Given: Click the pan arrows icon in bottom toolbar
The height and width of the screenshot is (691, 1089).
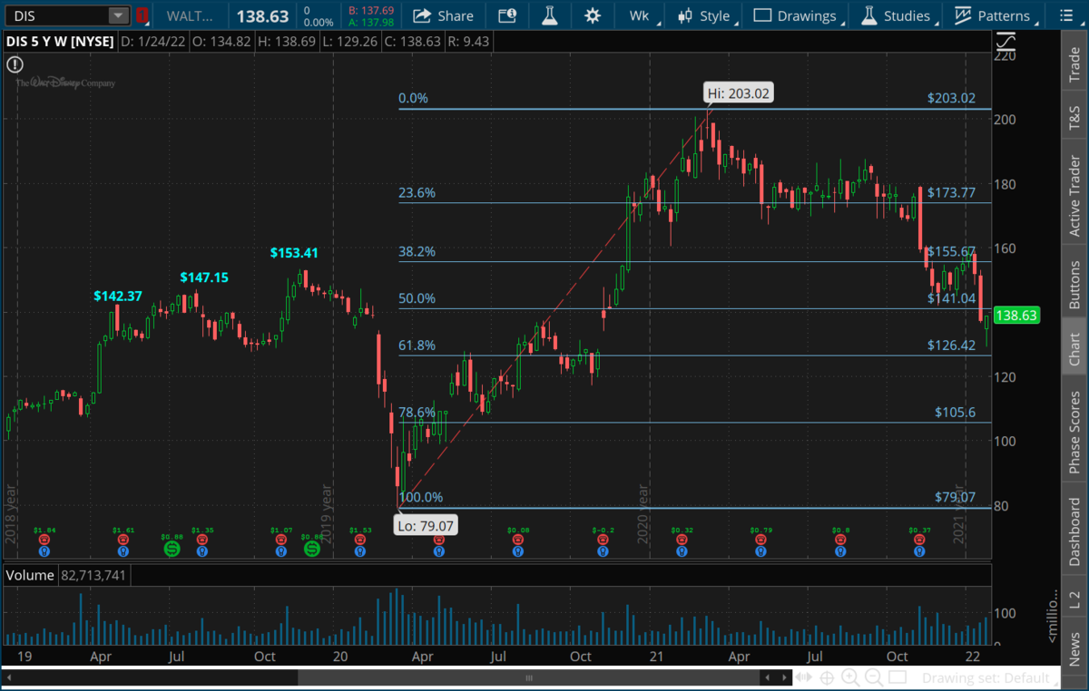Looking at the screenshot, I should pyautogui.click(x=805, y=677).
